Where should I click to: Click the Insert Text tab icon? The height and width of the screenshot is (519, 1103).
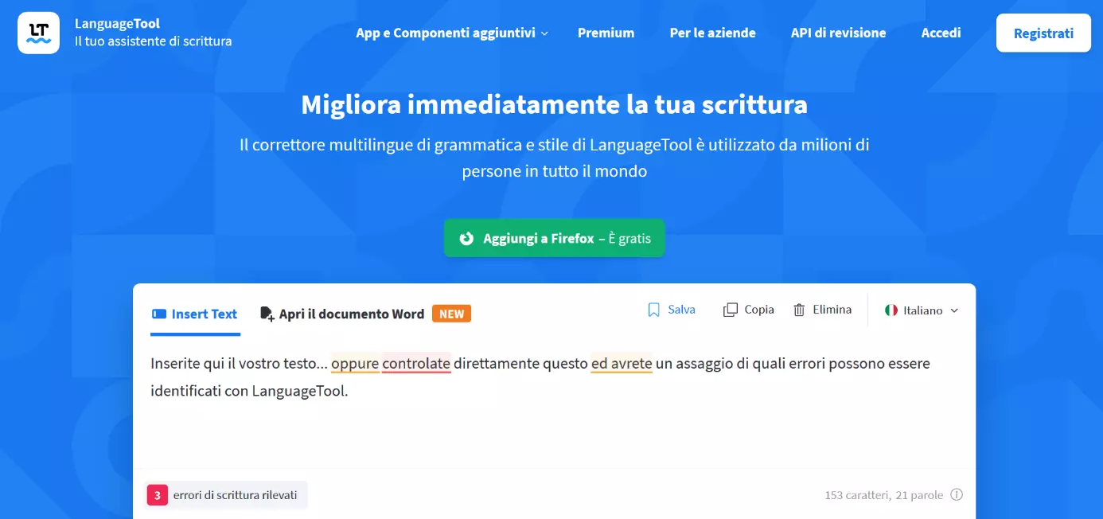(158, 314)
